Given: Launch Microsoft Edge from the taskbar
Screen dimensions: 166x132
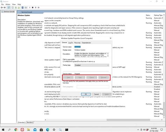Looking at the screenshot, I should [48, 130].
